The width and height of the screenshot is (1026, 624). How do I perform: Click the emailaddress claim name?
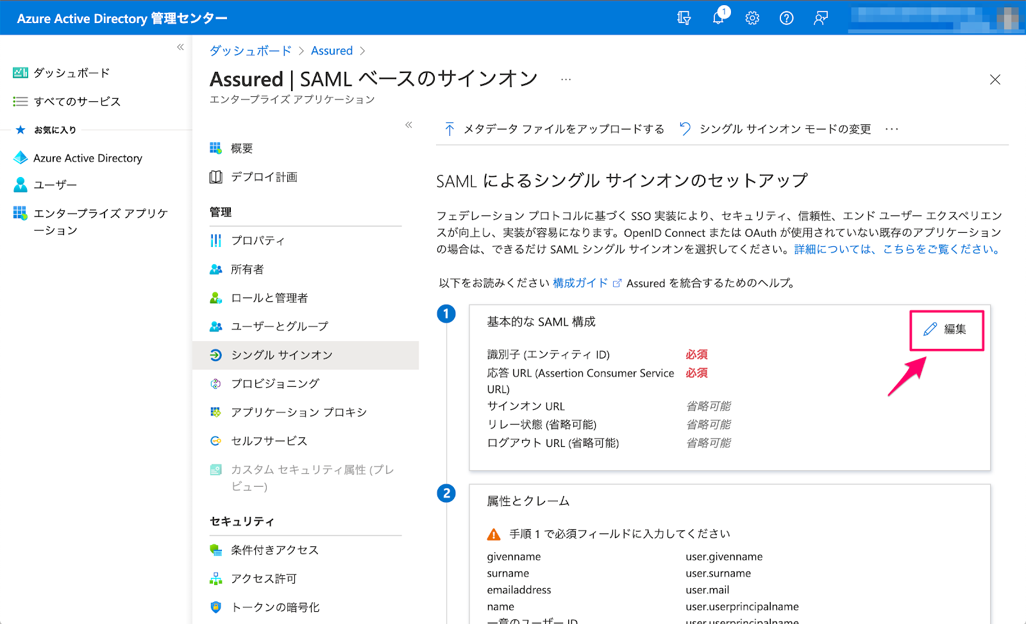tap(519, 590)
